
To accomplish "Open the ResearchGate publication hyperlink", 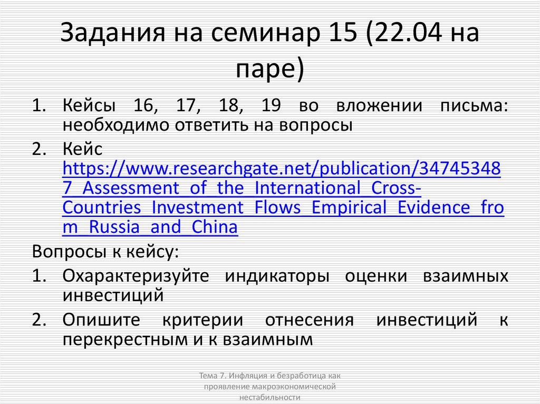I will (x=283, y=198).
